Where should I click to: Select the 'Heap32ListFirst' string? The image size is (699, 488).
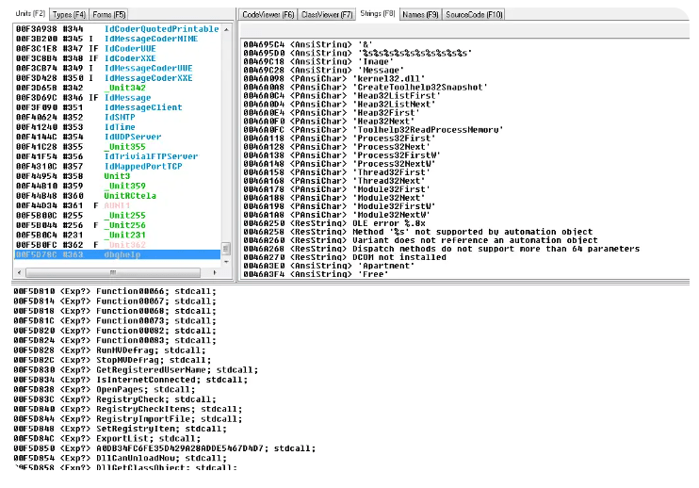[x=342, y=95]
